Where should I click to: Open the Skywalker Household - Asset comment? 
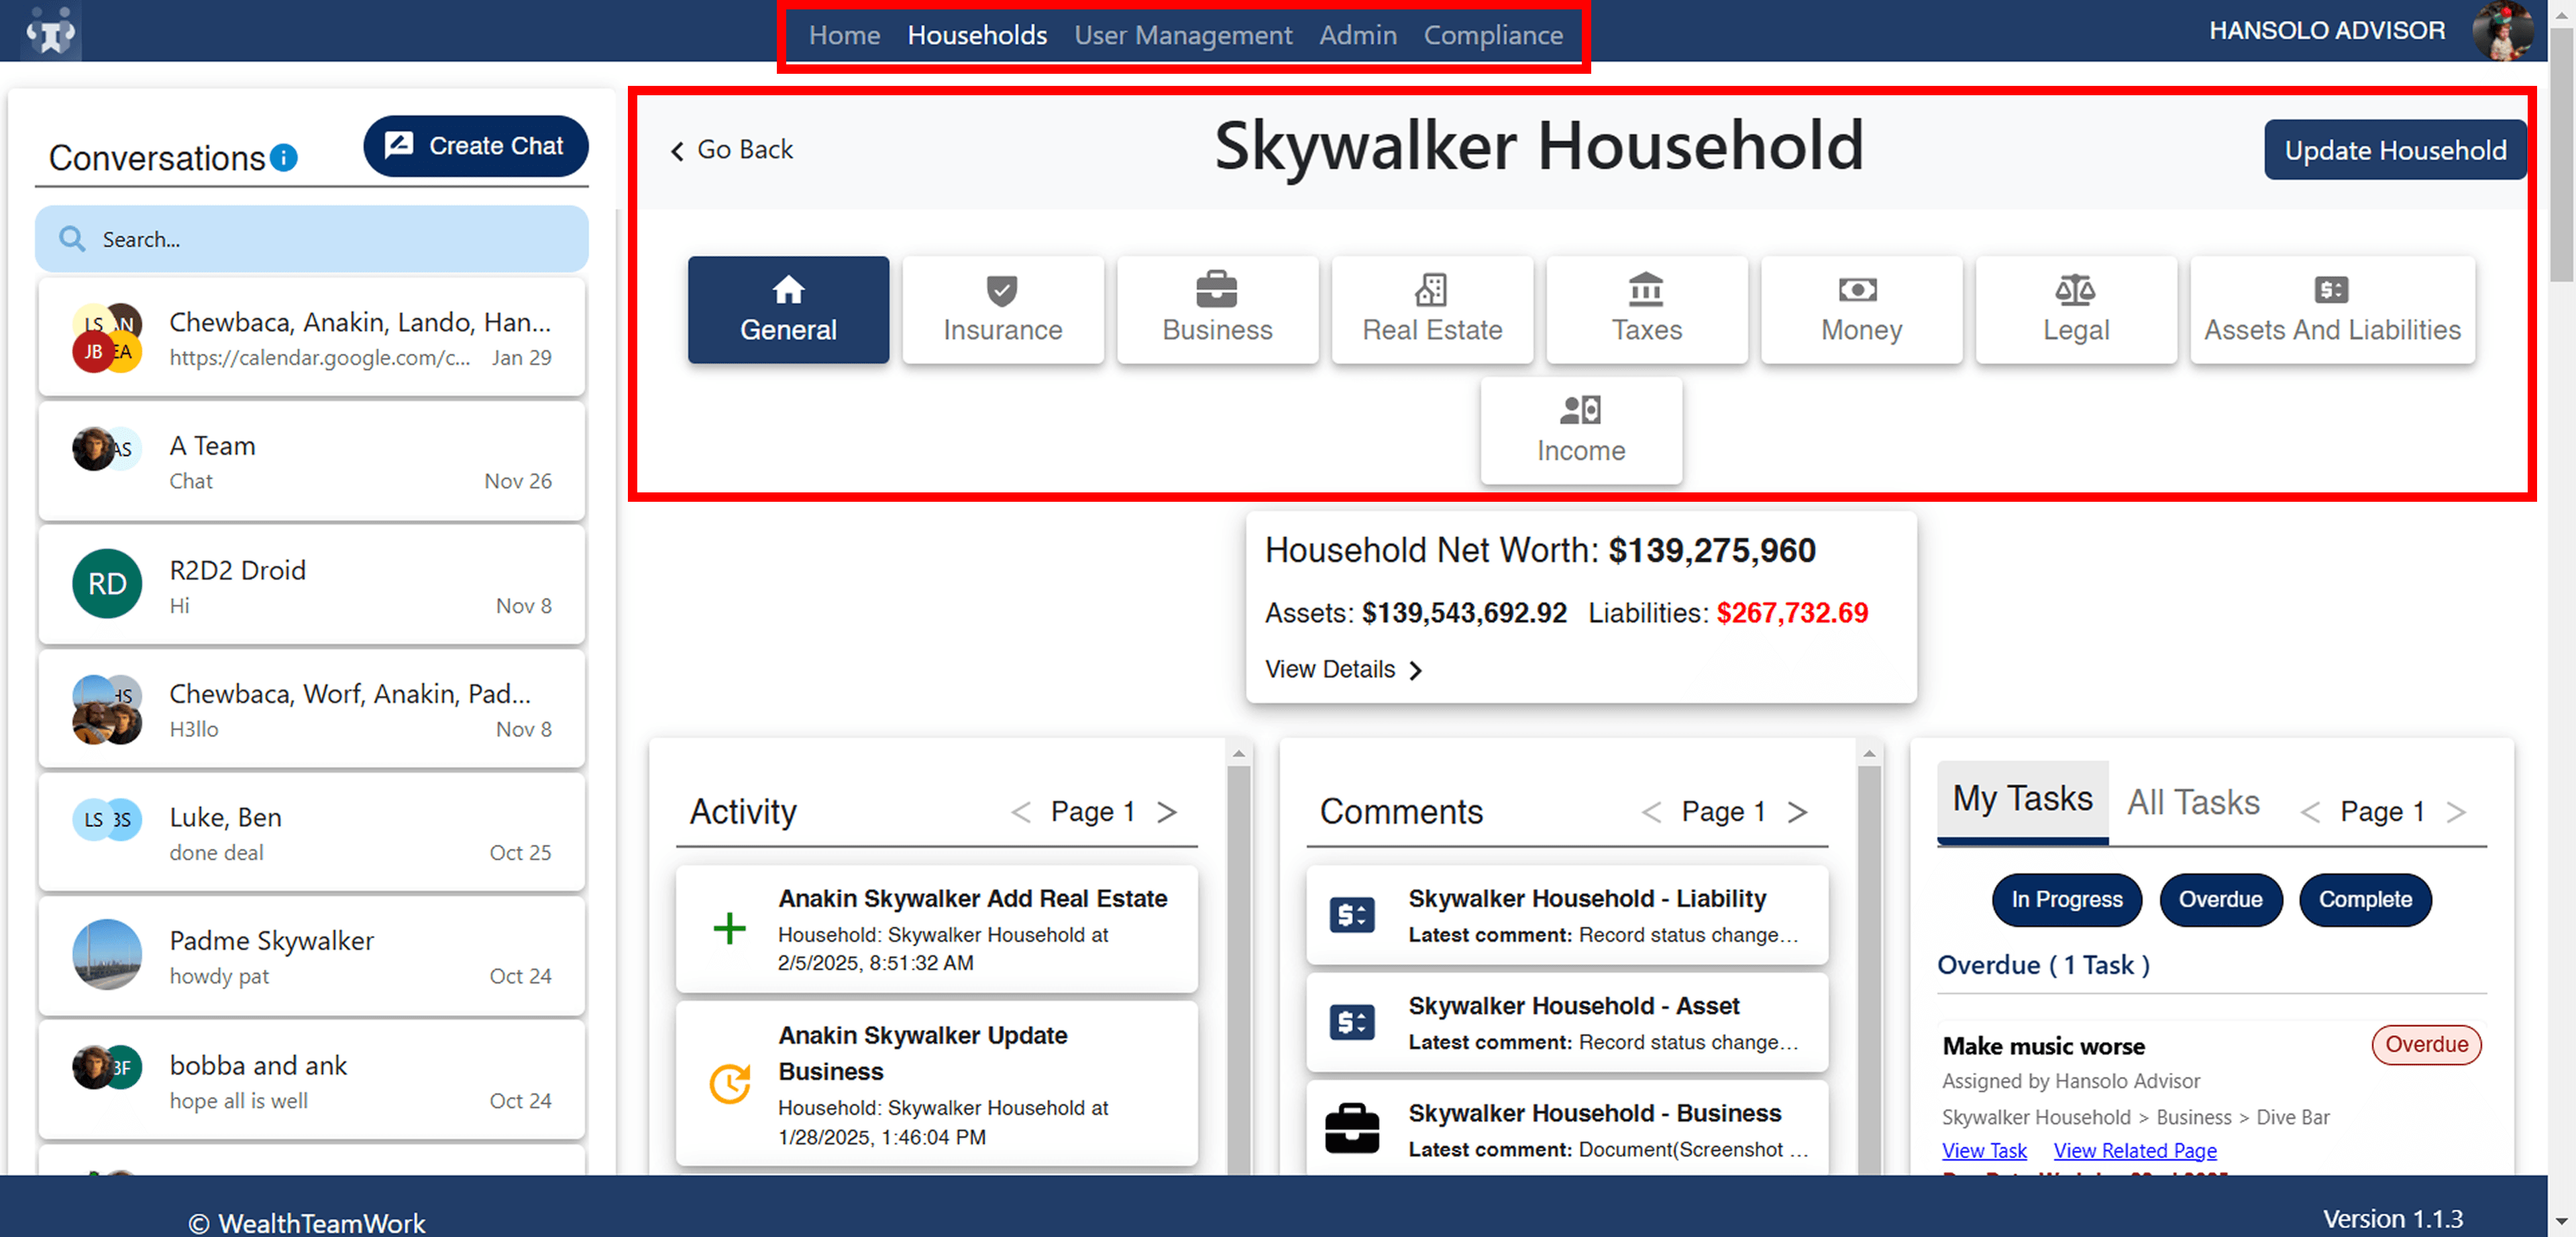(1567, 1022)
